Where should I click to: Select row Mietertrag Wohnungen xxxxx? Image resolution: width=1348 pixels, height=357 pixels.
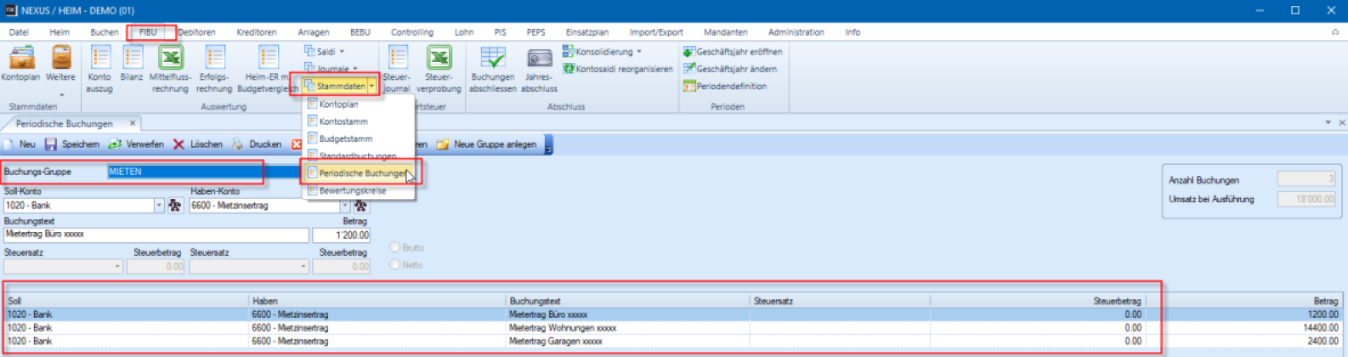pos(672,327)
